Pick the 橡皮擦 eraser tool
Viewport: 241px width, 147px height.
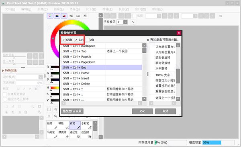63,134
